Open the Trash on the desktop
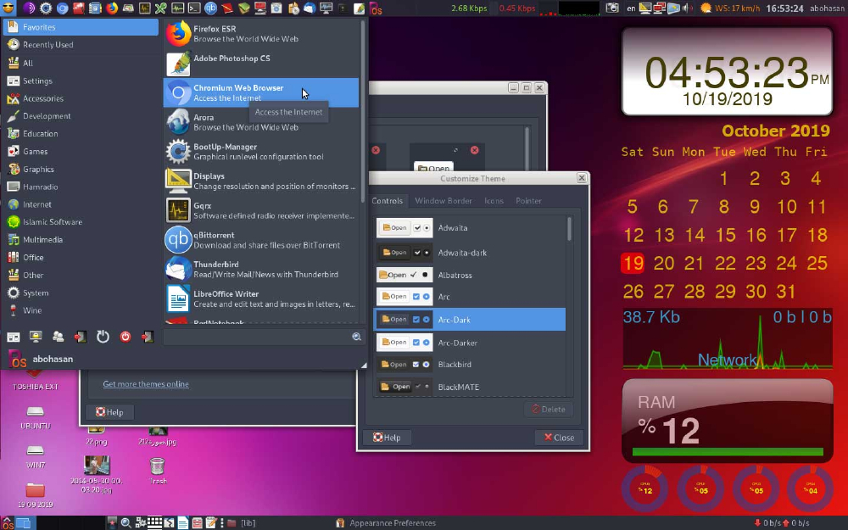 158,470
